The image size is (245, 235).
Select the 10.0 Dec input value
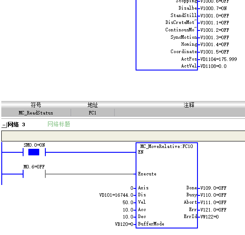pos(128,217)
